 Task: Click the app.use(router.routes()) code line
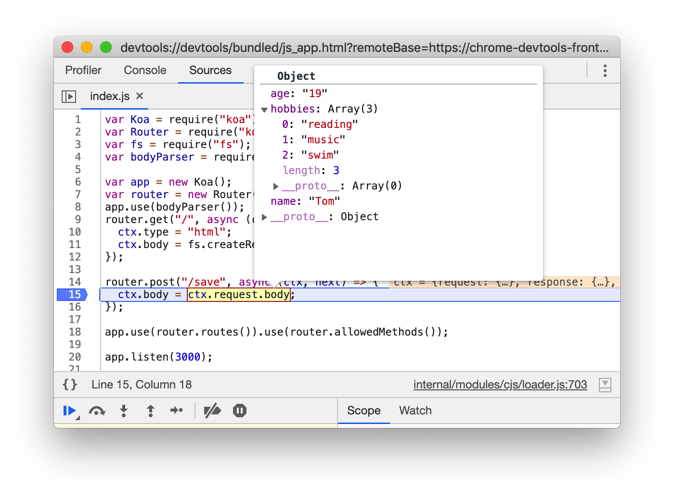[276, 332]
